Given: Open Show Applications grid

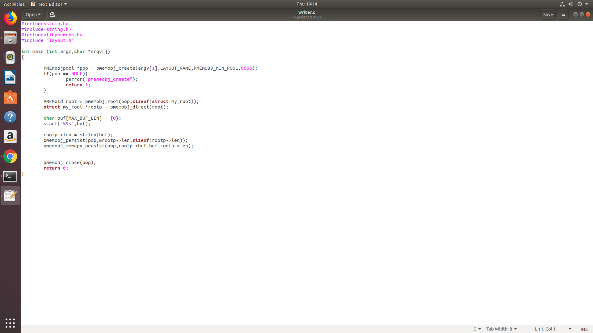Looking at the screenshot, I should (x=10, y=323).
